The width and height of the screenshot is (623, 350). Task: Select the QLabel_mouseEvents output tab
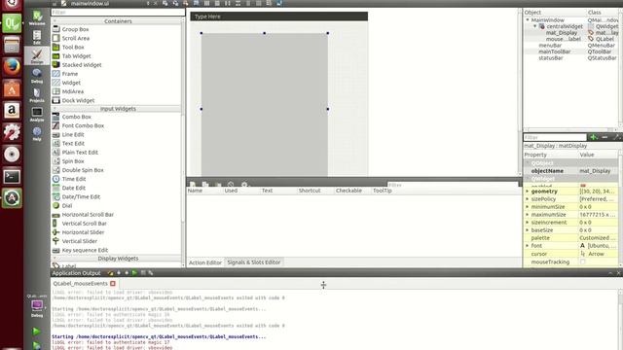click(x=80, y=283)
